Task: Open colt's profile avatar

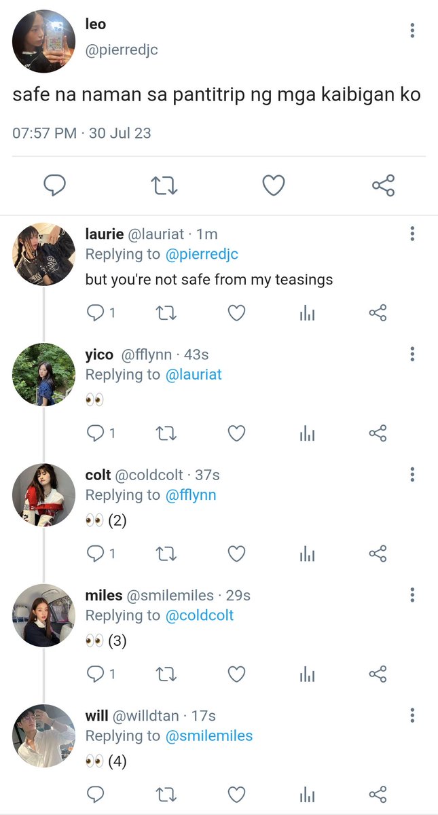Action: click(43, 495)
